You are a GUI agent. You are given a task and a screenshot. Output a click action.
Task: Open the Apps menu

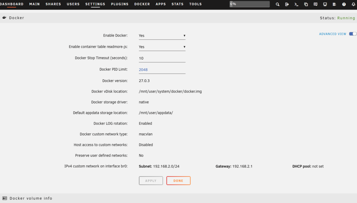[x=161, y=4]
